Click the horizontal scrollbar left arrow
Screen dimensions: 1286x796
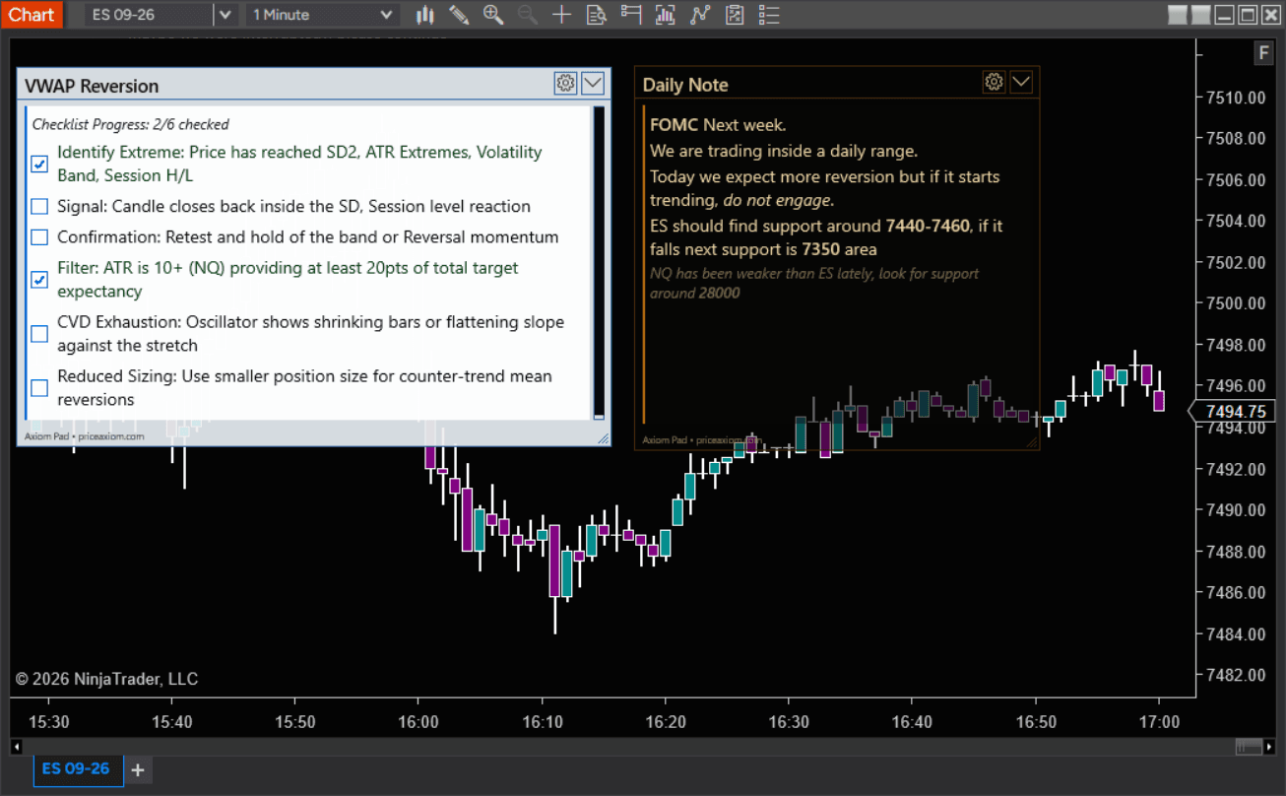(15, 745)
